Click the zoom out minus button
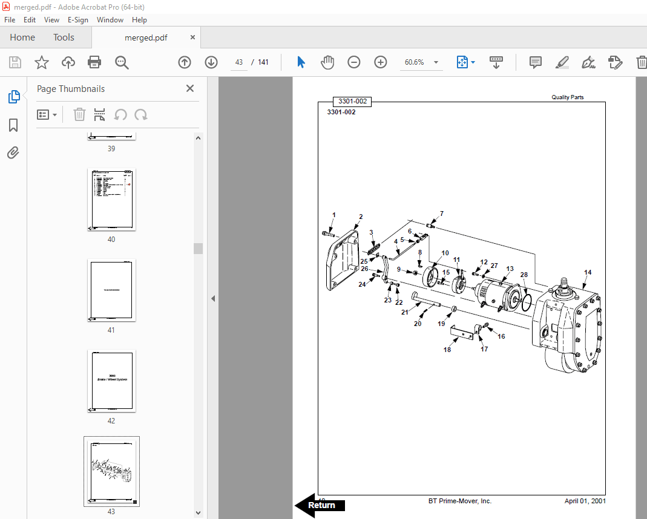Viewport: 647px width, 519px height. (354, 62)
